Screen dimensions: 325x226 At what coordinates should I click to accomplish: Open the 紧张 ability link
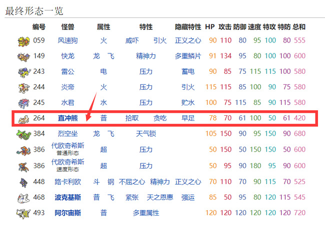[x=132, y=197]
